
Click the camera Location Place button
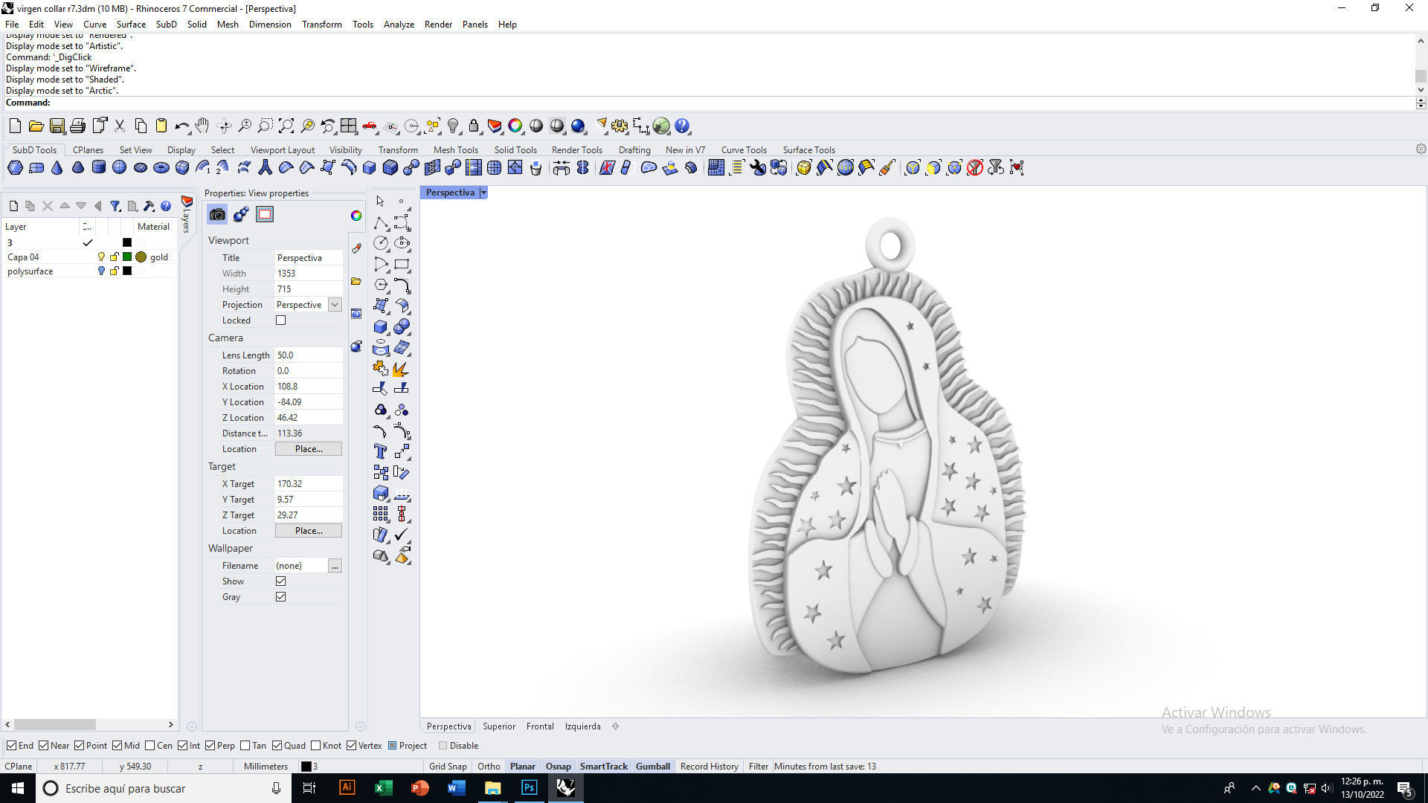309,449
